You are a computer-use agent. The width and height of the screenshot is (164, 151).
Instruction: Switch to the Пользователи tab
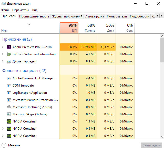point(117,16)
